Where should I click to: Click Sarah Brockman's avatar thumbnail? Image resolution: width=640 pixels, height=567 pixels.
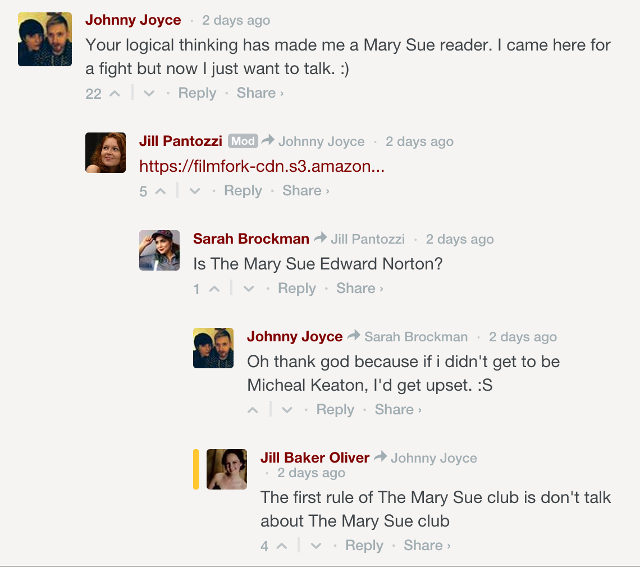tap(159, 250)
